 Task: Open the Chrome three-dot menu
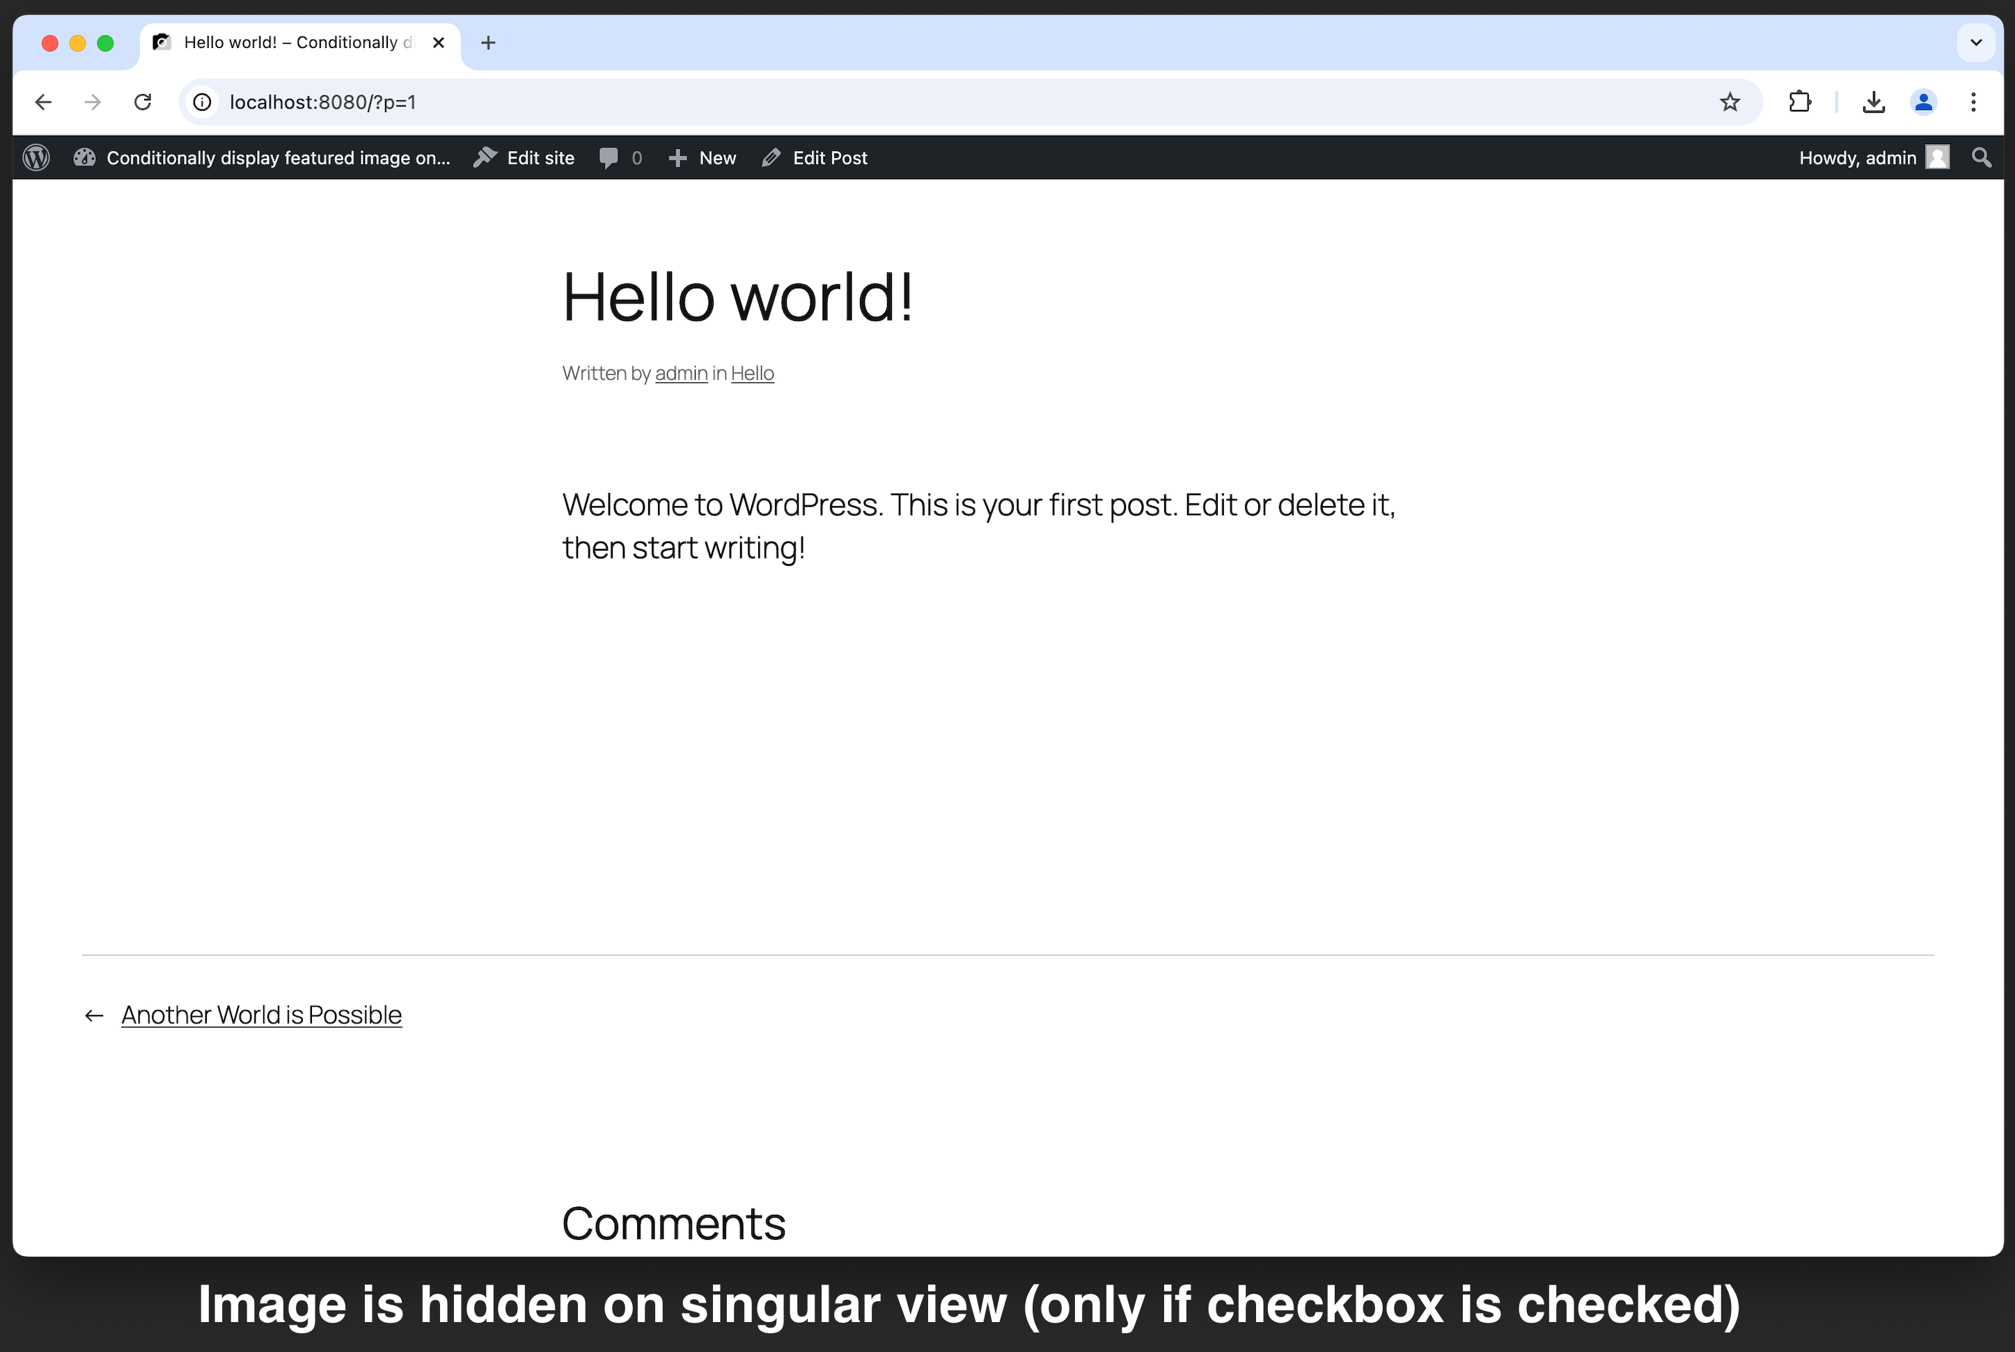tap(1974, 102)
